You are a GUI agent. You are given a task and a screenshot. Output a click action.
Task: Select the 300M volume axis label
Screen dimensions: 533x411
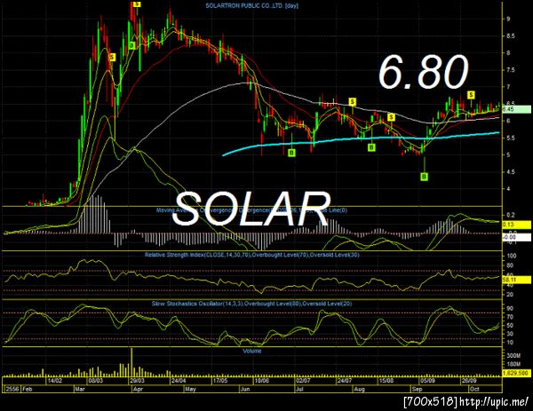(x=513, y=356)
